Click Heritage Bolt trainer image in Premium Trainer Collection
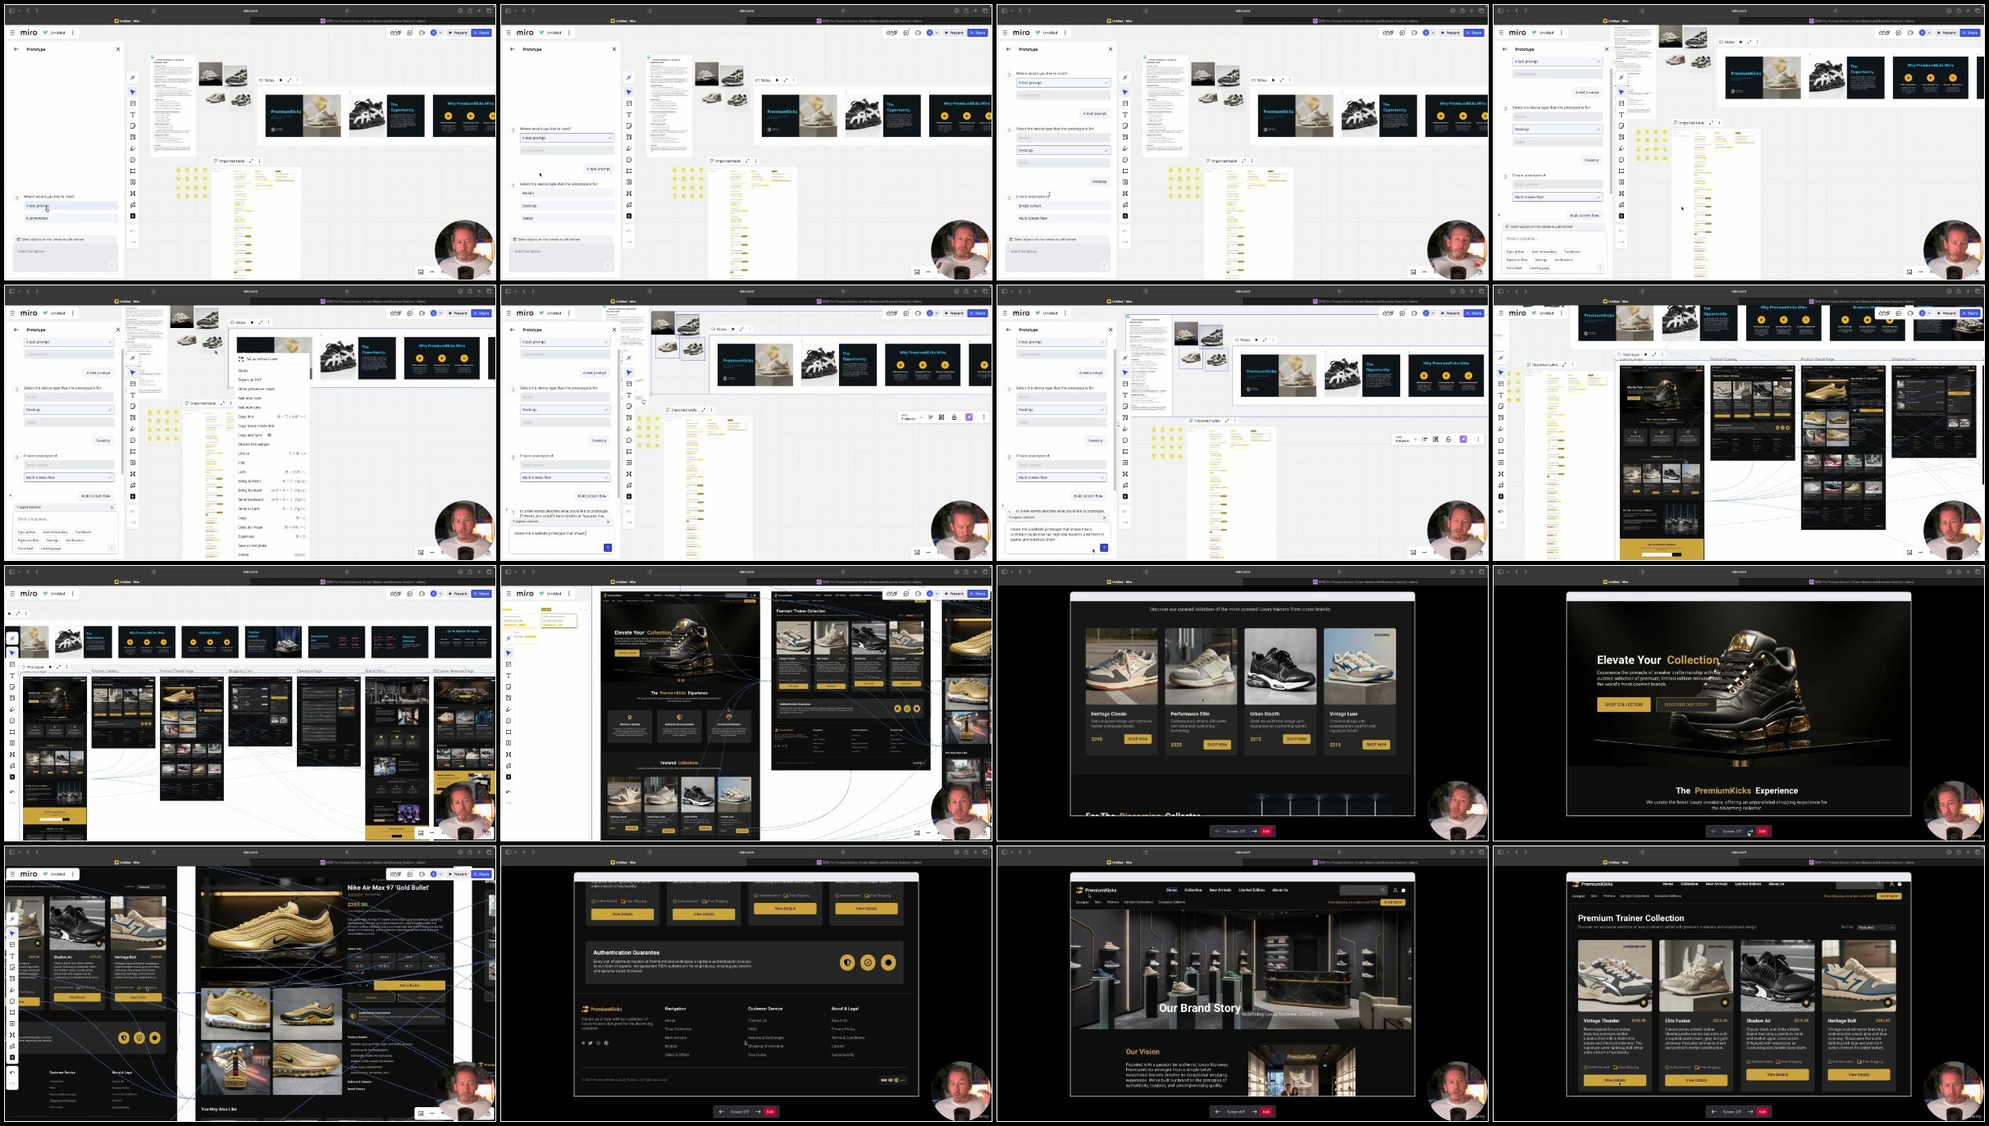Image resolution: width=1989 pixels, height=1126 pixels. pos(1858,976)
